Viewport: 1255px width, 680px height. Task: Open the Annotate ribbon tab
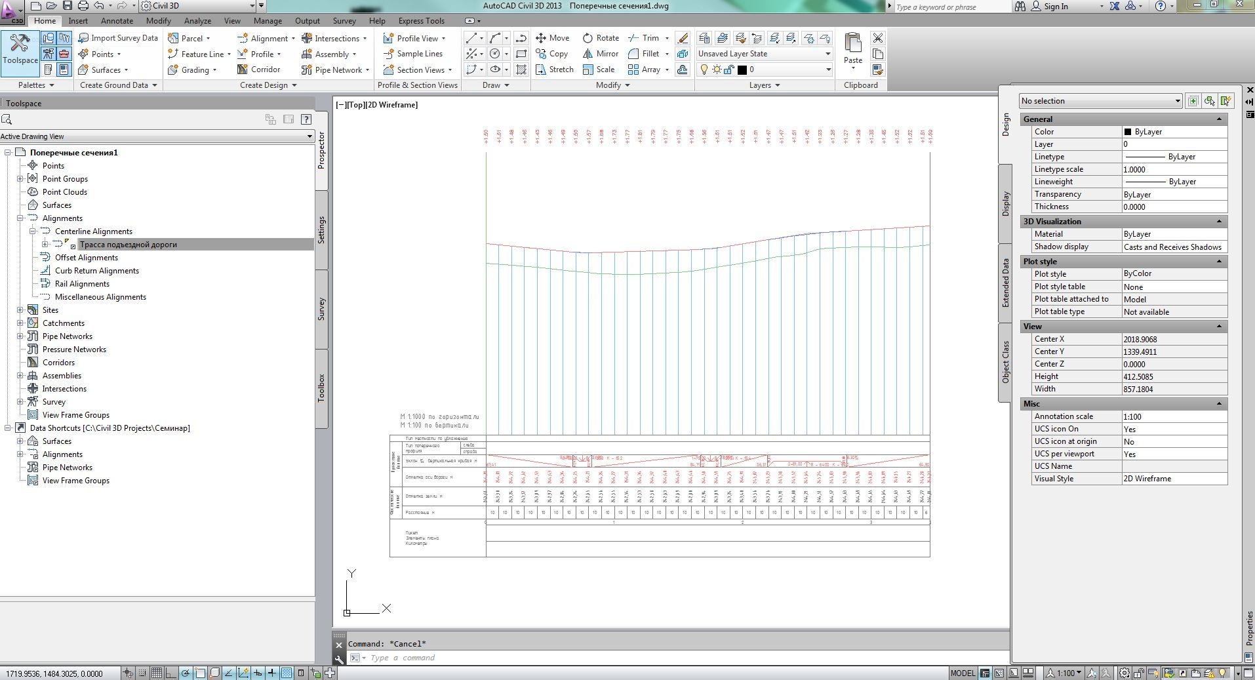click(117, 21)
